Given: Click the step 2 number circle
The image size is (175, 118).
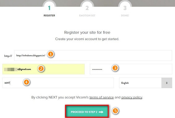Looking at the screenshot, I should (x=87, y=7).
